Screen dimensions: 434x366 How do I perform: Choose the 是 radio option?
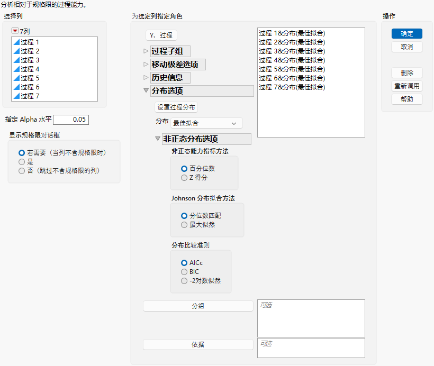point(22,161)
